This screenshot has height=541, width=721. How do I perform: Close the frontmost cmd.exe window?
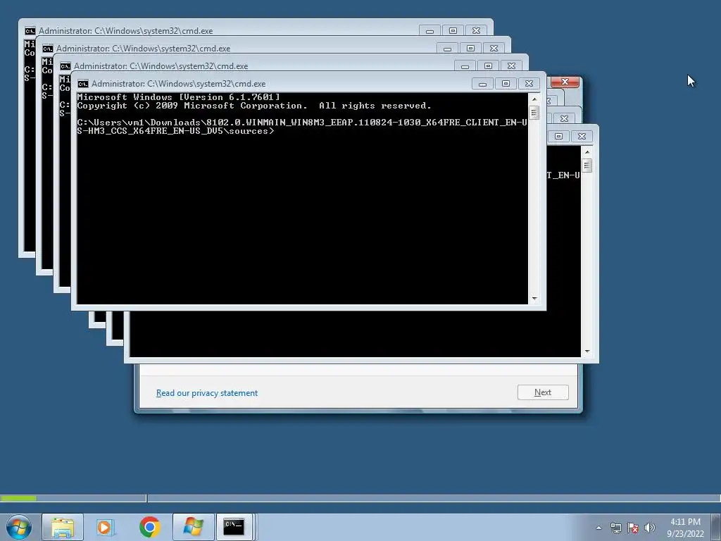click(529, 84)
